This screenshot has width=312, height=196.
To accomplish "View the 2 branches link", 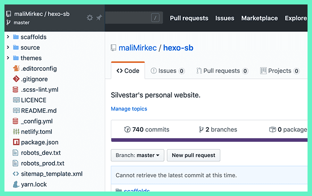I will pyautogui.click(x=218, y=129).
